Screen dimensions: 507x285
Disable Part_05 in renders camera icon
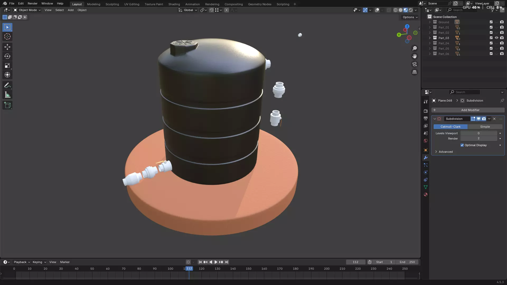[x=502, y=49]
